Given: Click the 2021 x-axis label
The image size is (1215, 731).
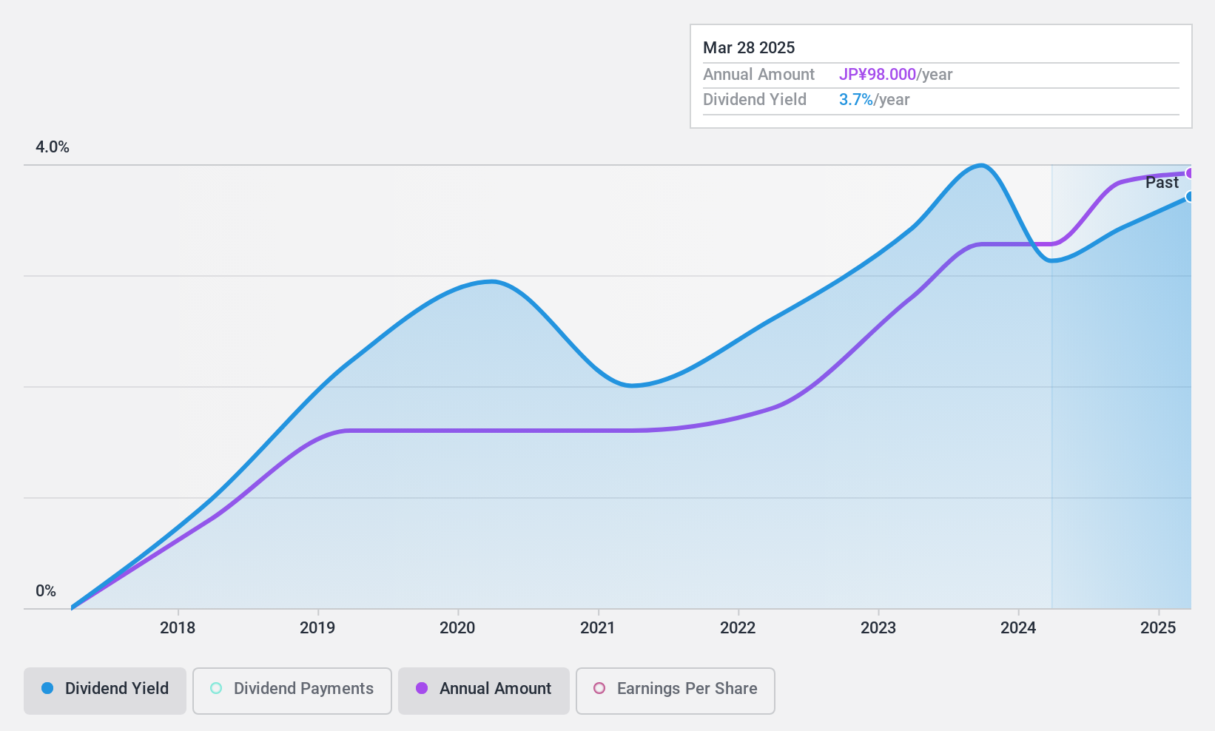Looking at the screenshot, I should point(598,628).
